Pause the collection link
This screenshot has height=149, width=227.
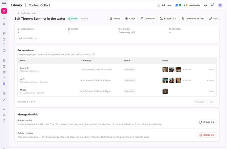(x=115, y=19)
